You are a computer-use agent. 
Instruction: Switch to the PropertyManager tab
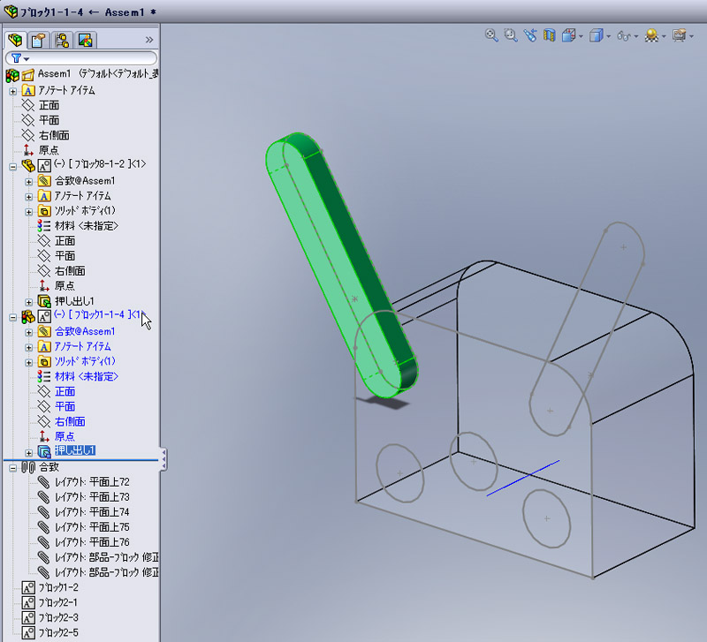tap(39, 40)
